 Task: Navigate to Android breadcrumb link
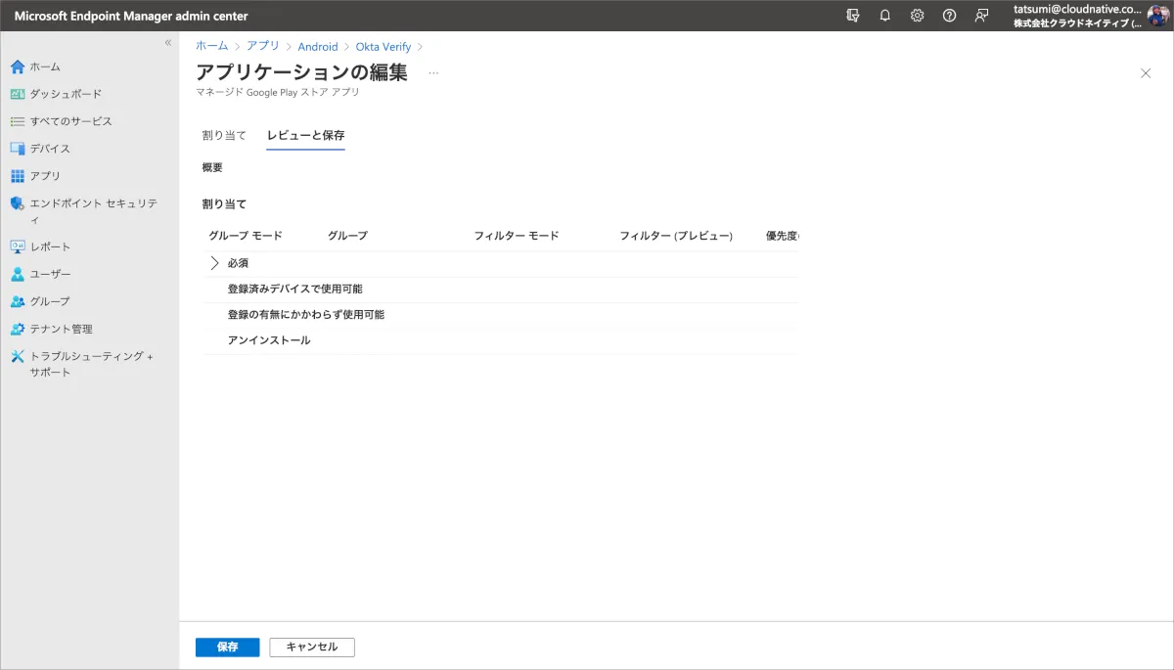coord(318,46)
